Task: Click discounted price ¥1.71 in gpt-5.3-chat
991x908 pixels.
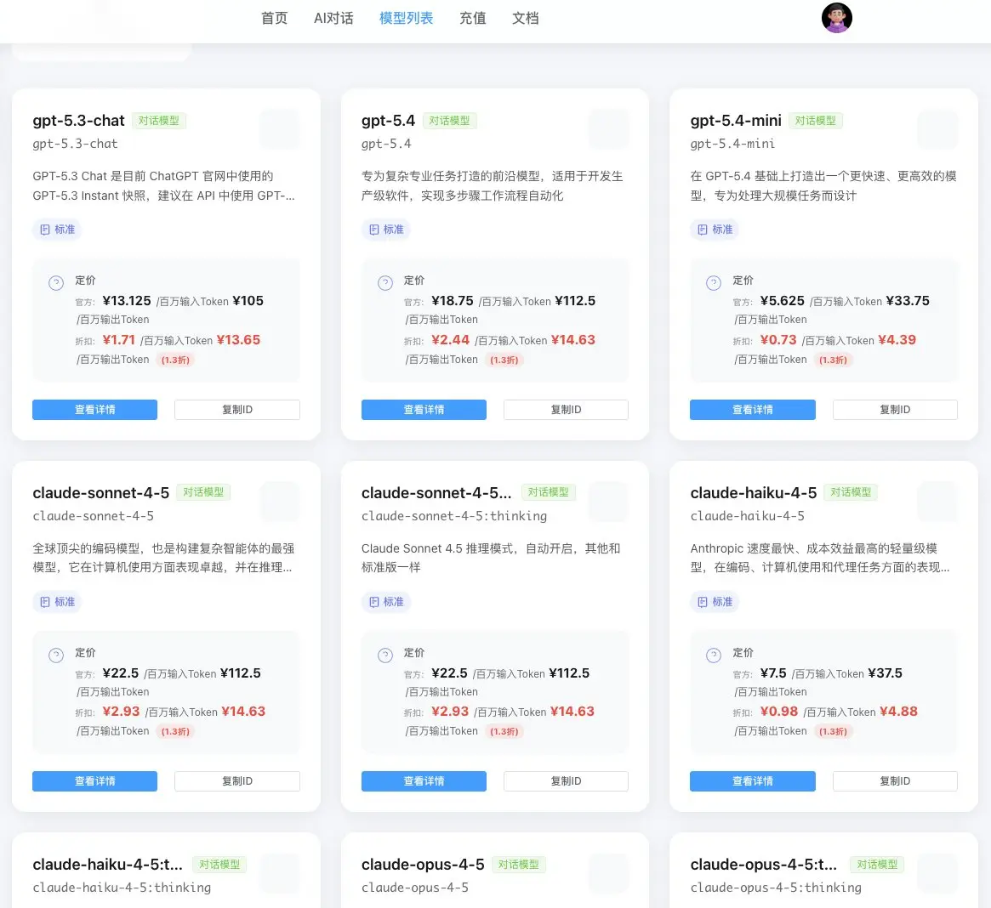Action: [x=119, y=340]
